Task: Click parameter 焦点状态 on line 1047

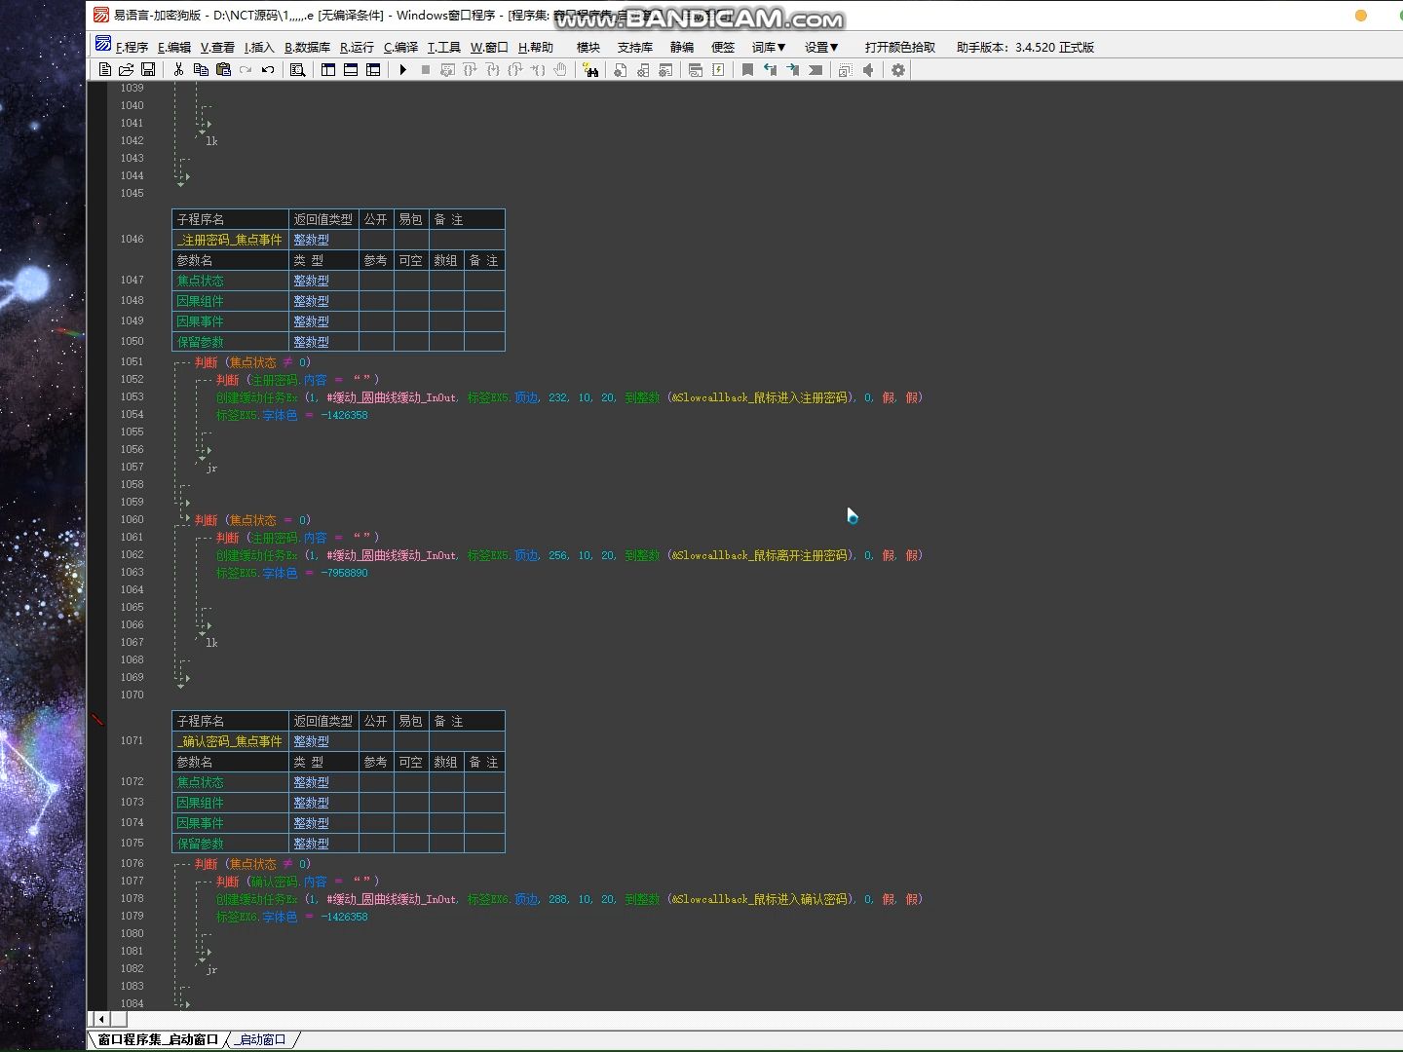Action: [201, 281]
